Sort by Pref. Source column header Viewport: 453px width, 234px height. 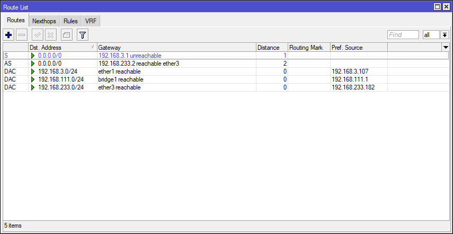(359, 47)
